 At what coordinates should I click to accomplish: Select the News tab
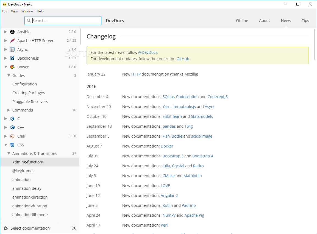pos(286,21)
